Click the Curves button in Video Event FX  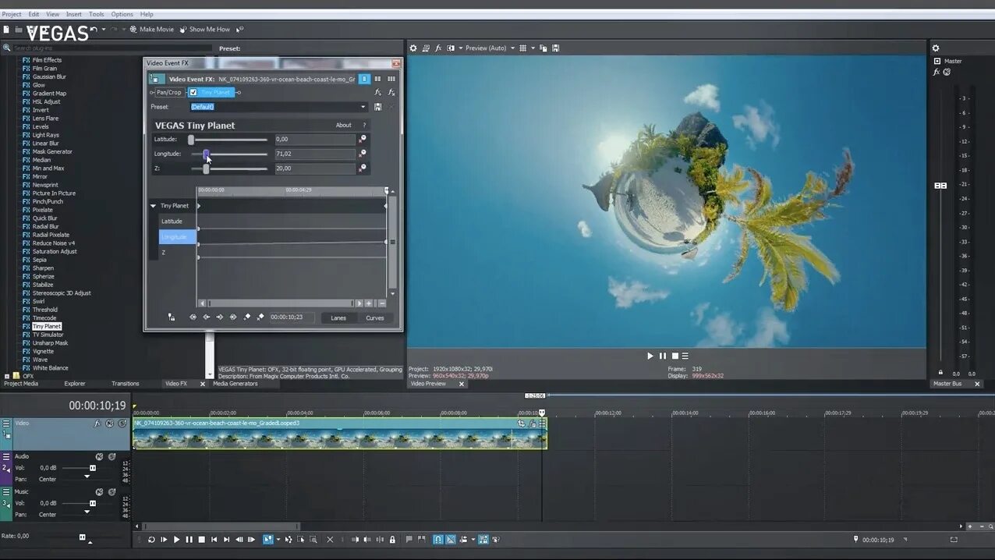point(374,317)
